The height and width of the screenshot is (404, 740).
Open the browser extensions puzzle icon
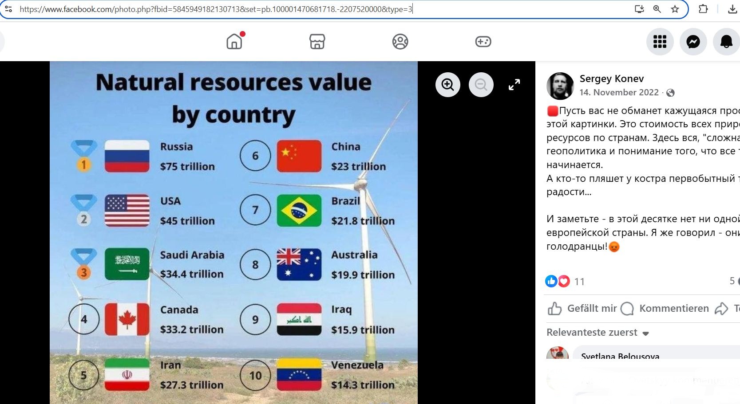click(703, 9)
